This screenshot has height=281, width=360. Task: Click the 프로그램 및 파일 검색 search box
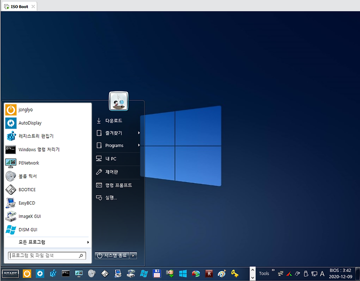pyautogui.click(x=47, y=255)
